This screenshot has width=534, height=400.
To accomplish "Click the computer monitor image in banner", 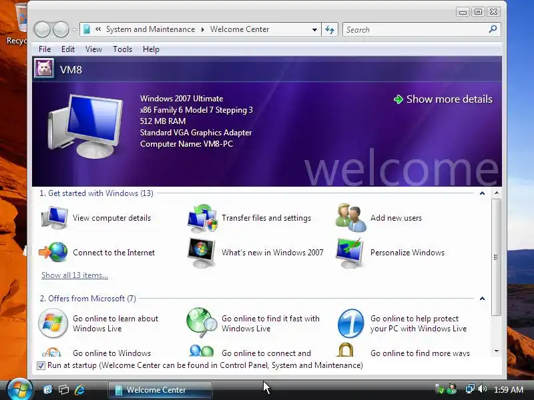I will [x=85, y=126].
